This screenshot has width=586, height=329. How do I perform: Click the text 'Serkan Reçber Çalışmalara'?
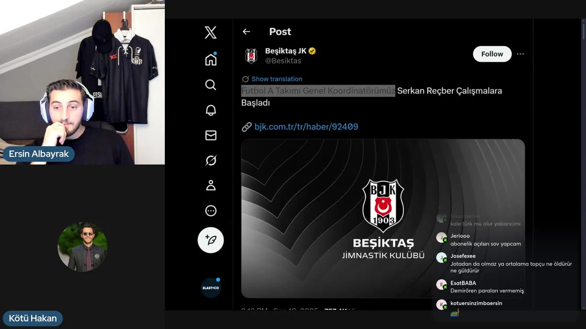[450, 90]
